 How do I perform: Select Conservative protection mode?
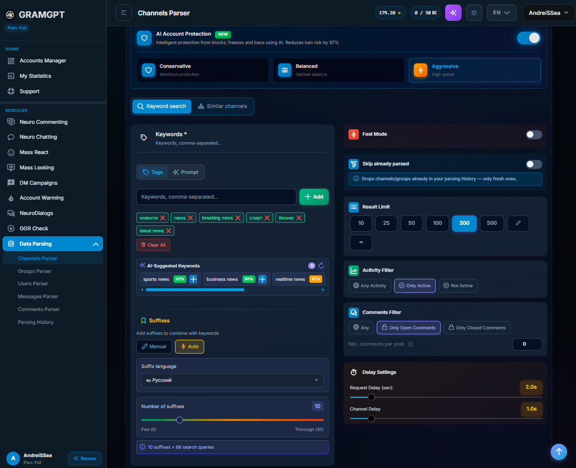(x=202, y=70)
